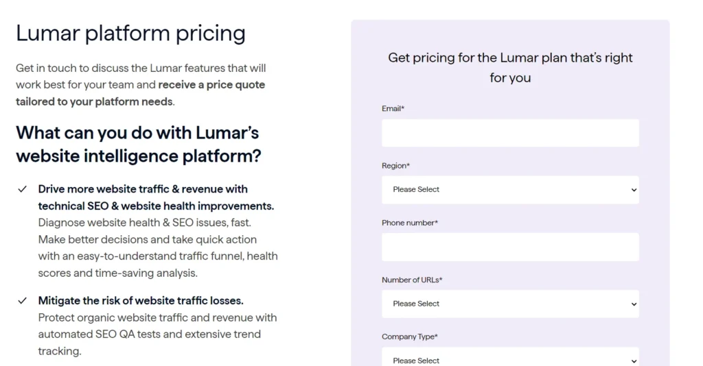Click the Email* field label
The image size is (703, 366).
click(393, 109)
